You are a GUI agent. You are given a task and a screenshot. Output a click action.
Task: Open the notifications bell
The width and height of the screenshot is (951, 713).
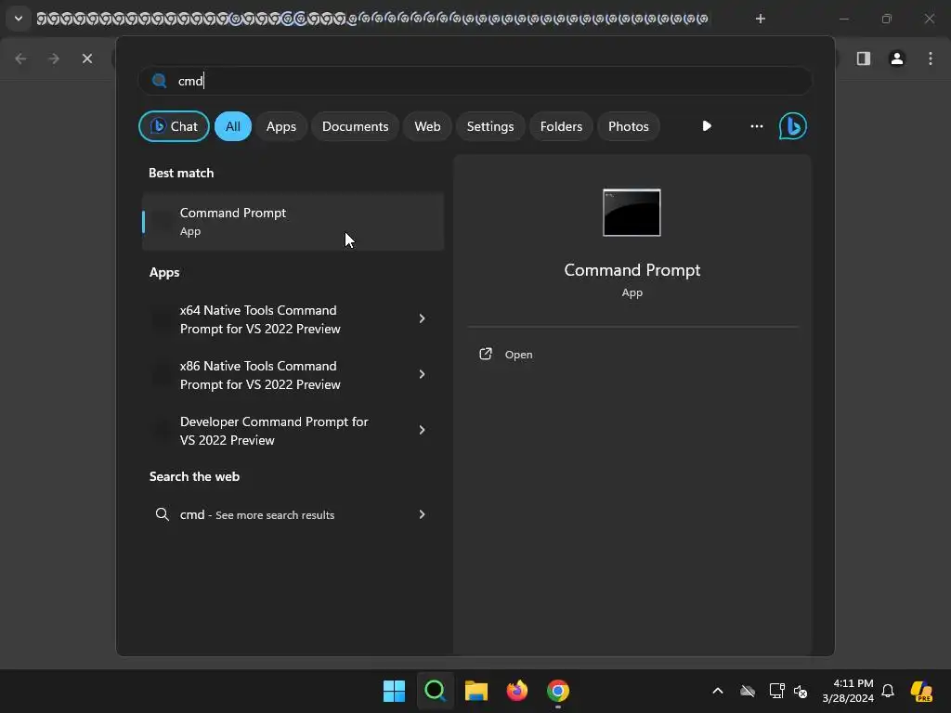[888, 691]
